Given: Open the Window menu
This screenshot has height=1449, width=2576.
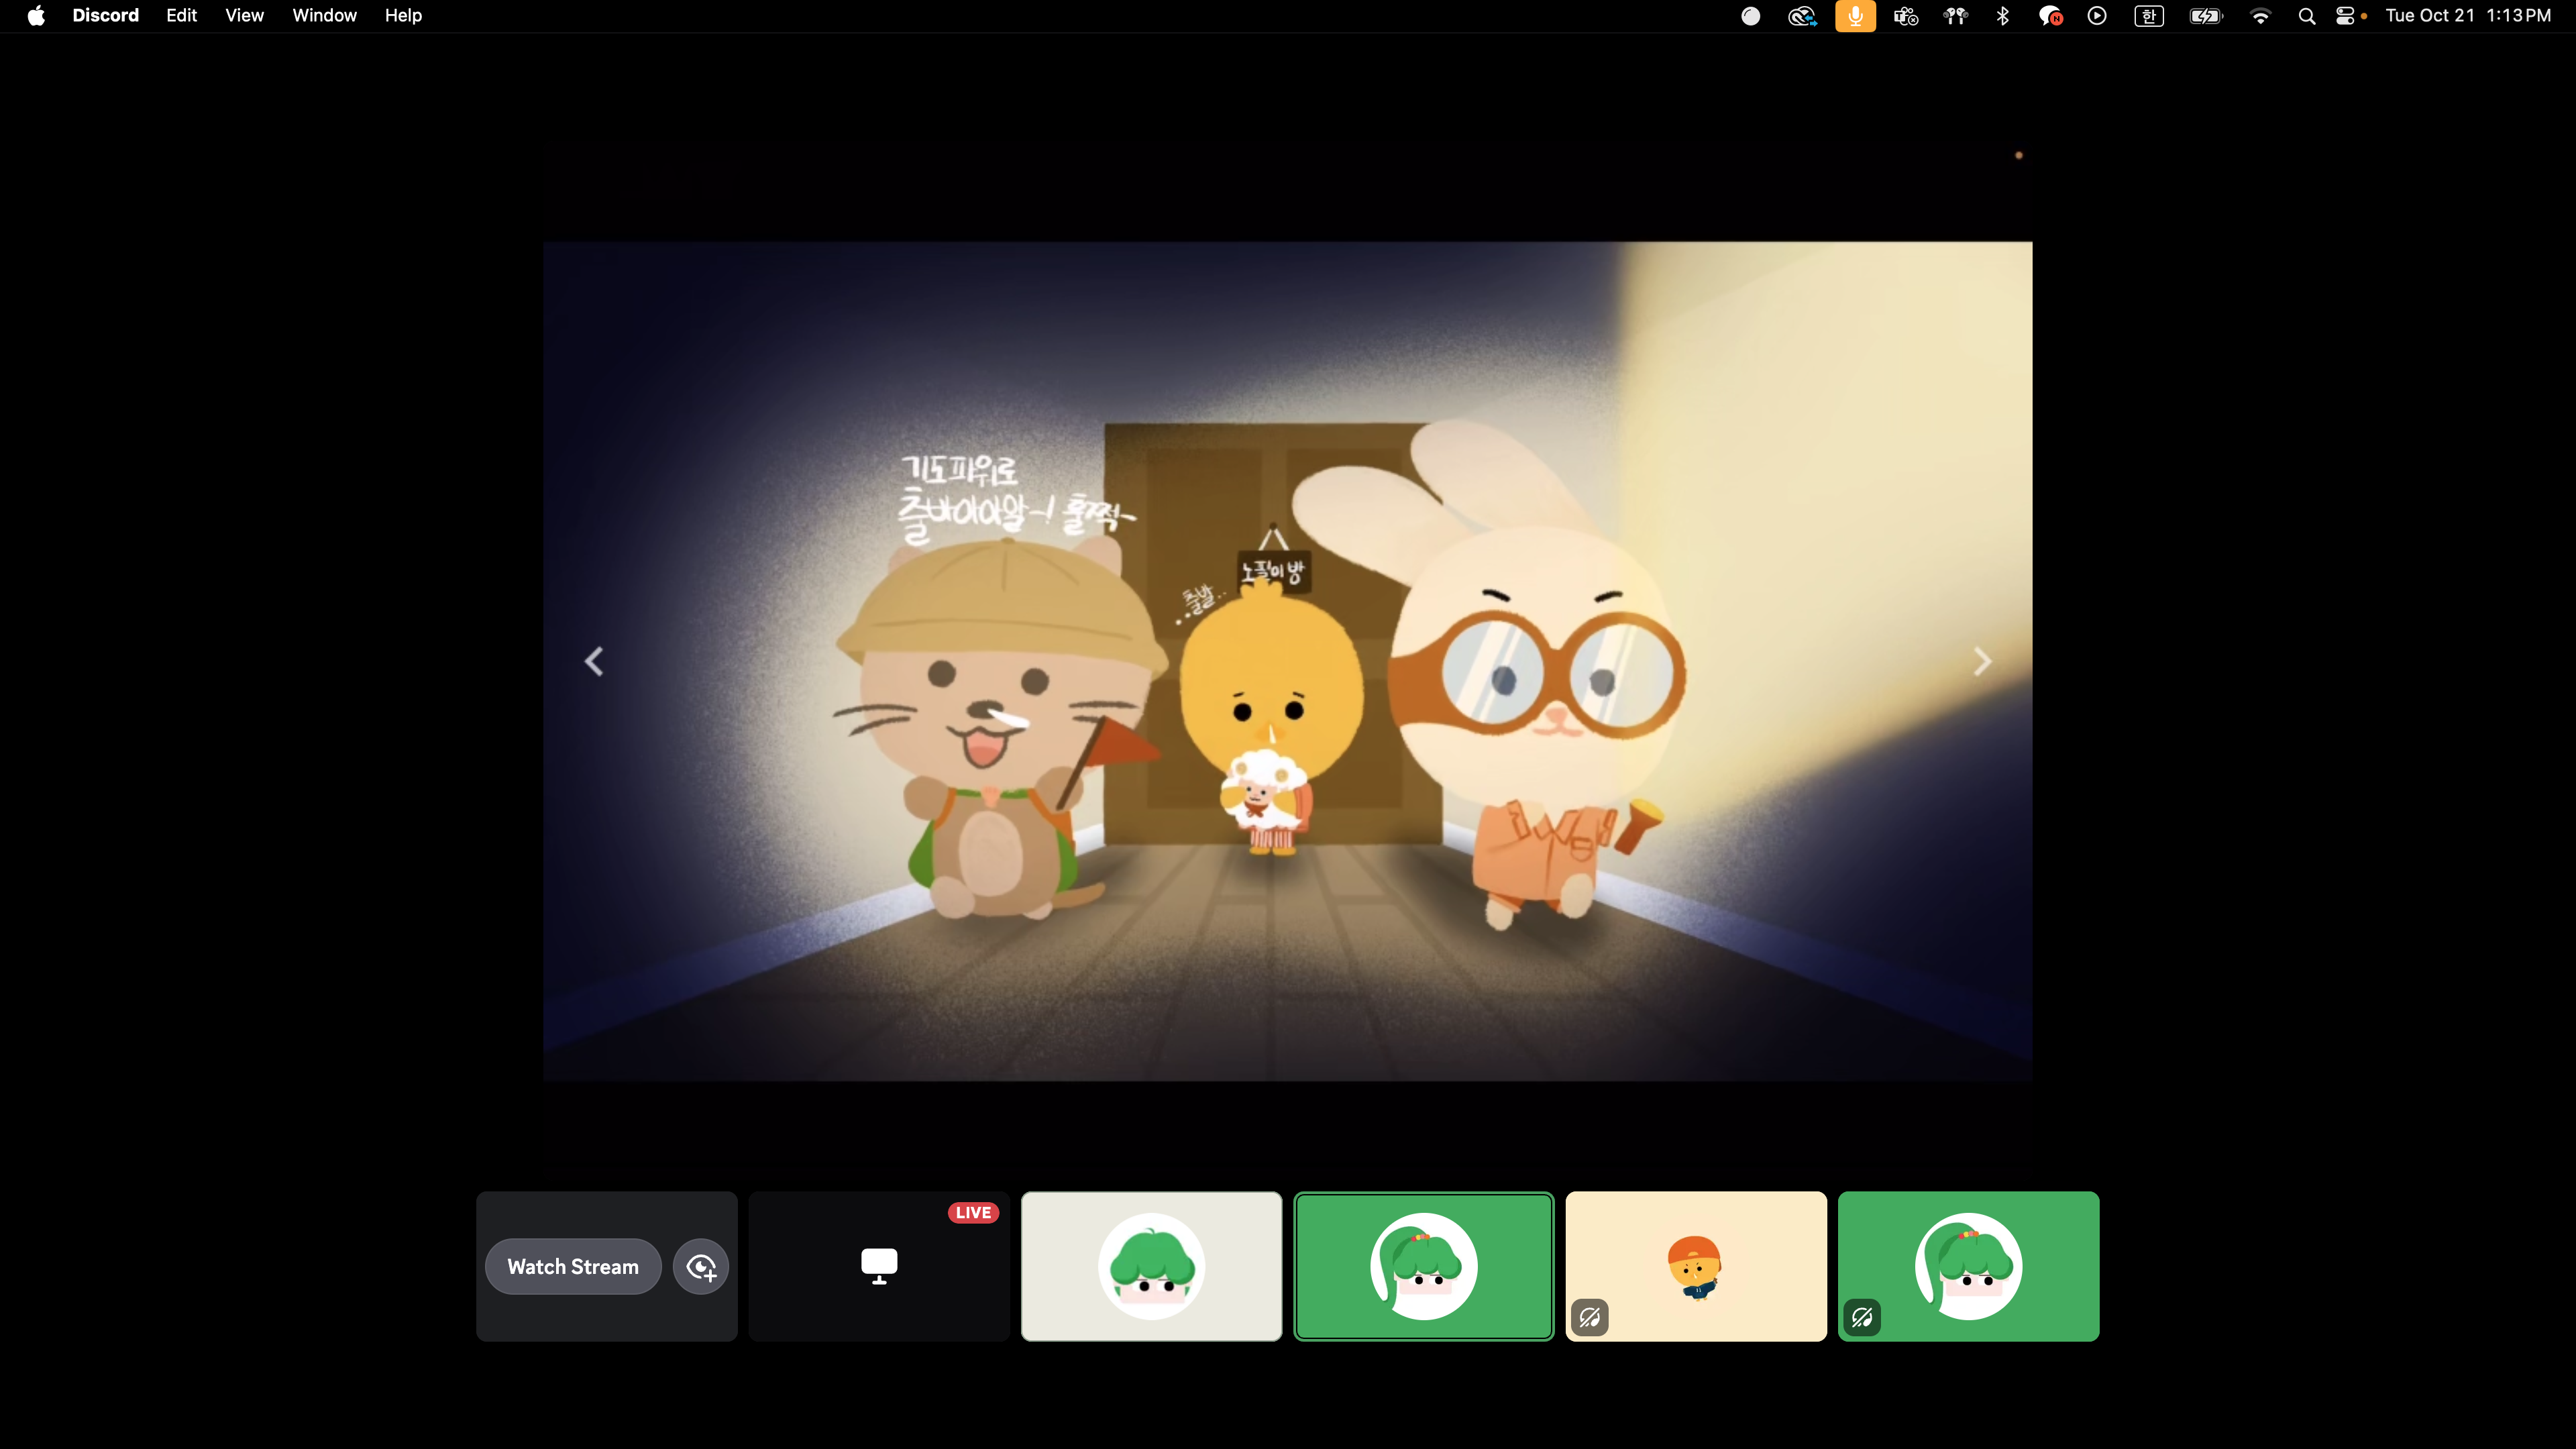Looking at the screenshot, I should tap(324, 16).
